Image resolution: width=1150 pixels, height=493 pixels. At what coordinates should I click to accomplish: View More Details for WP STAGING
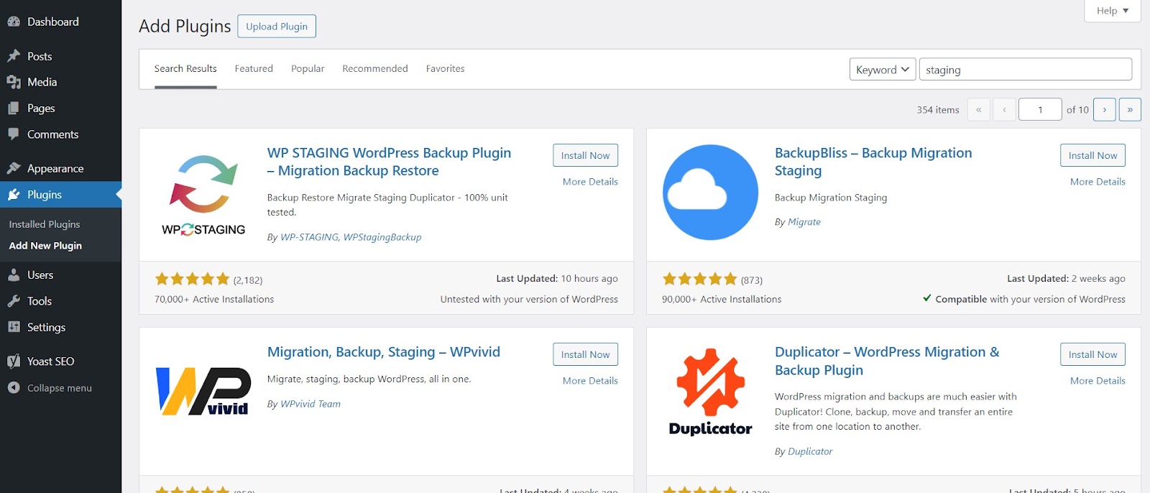tap(590, 182)
